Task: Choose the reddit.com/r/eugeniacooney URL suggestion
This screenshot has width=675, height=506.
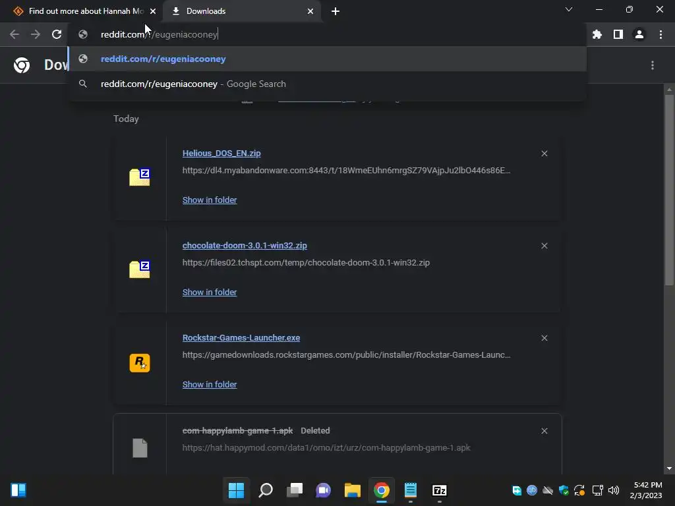Action: coord(327,59)
